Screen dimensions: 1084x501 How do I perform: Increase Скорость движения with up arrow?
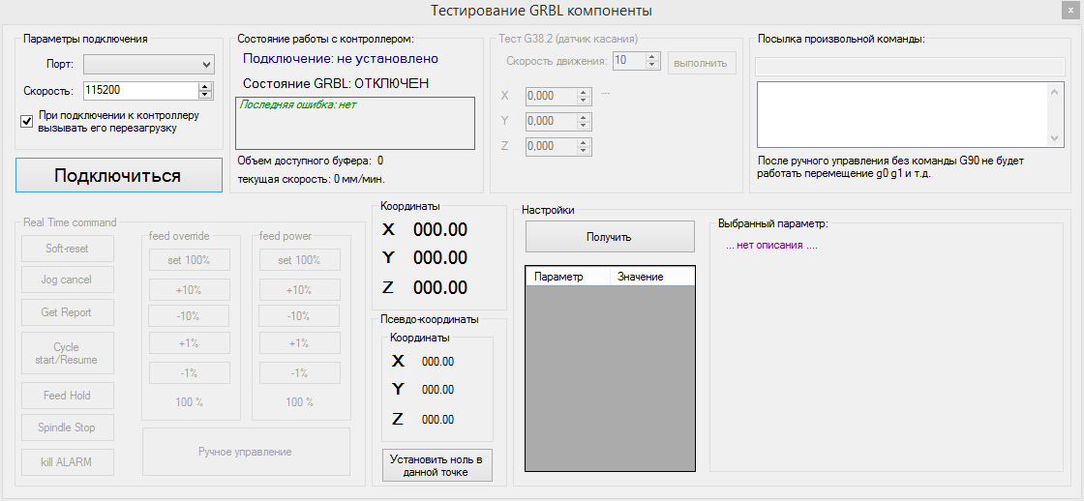click(652, 57)
